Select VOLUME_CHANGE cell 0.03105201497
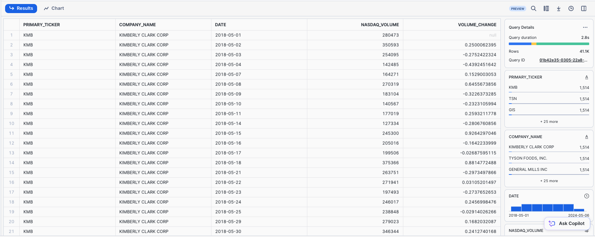The height and width of the screenshot is (237, 595). (452, 182)
